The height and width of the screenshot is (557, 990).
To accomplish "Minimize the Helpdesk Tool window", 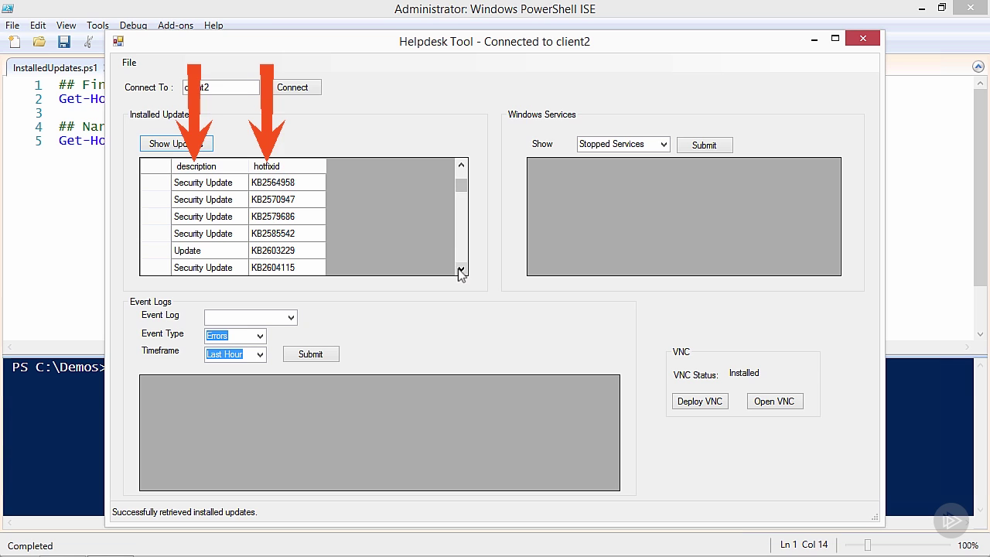I will (x=814, y=39).
